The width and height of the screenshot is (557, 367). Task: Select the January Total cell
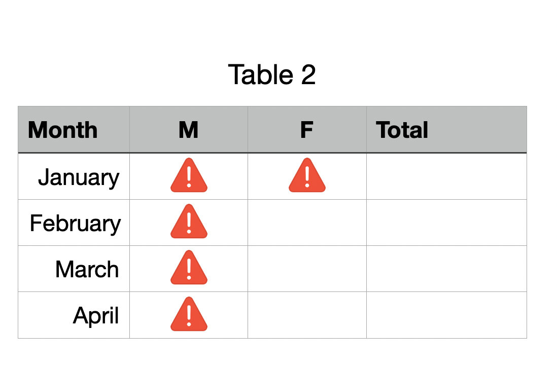[x=446, y=176]
